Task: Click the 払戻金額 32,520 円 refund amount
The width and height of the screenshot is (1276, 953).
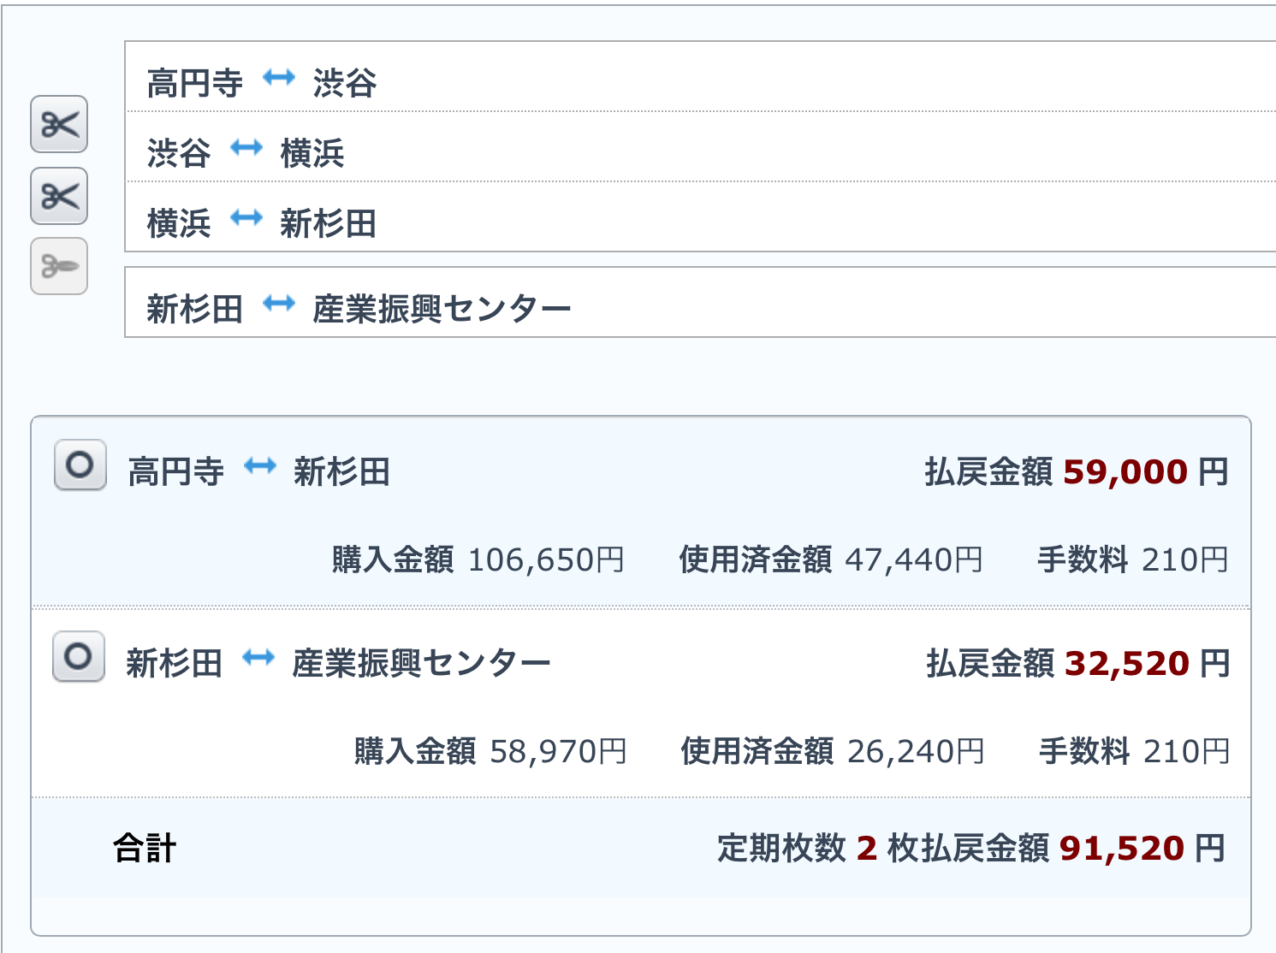Action: (1077, 663)
